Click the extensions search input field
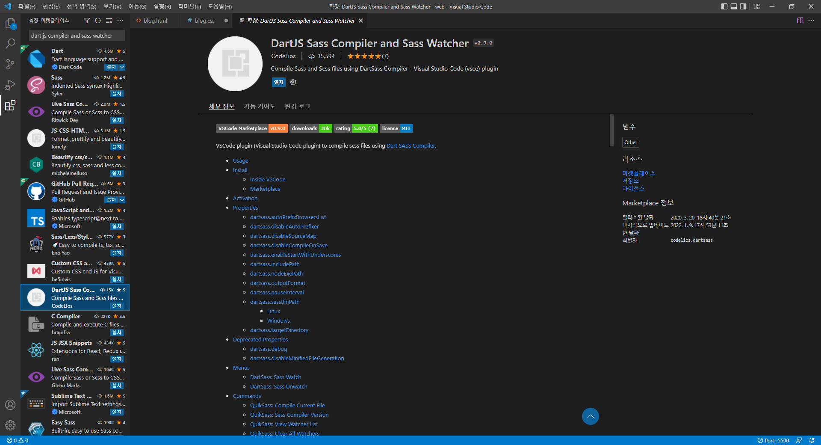 point(77,36)
